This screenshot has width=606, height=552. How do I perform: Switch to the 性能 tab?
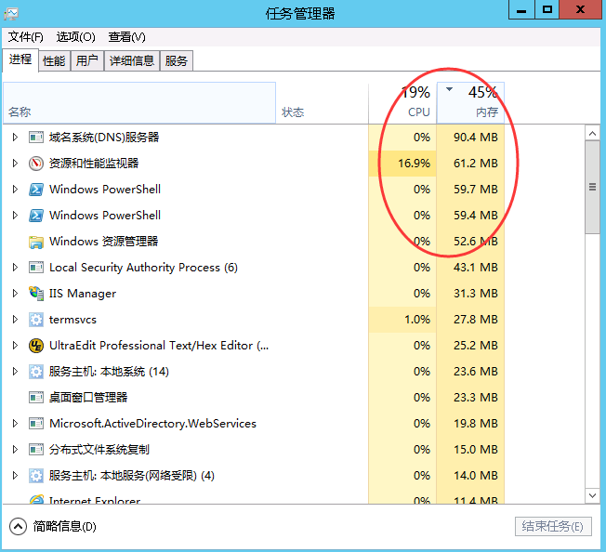point(54,61)
